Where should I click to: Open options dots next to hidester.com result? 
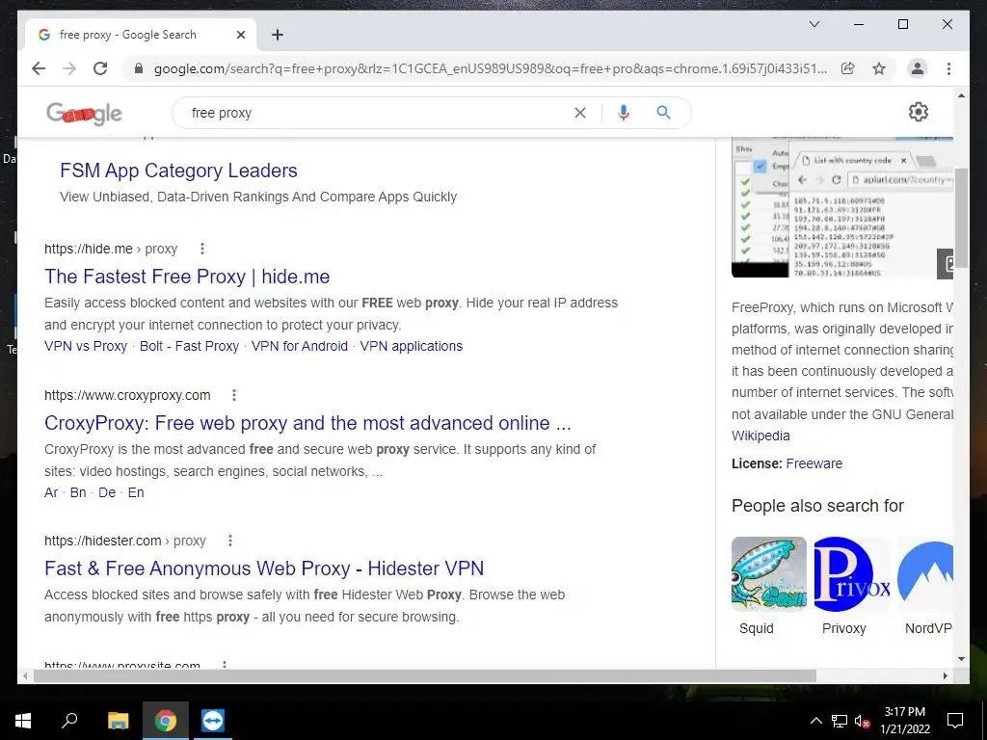tap(230, 541)
